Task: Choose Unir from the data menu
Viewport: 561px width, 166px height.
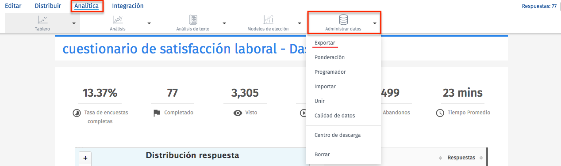Action: [x=319, y=101]
